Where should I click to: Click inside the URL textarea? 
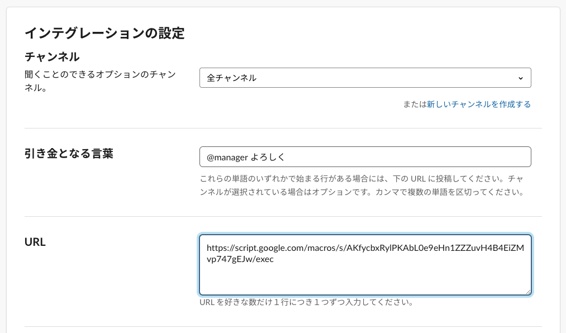(x=365, y=265)
